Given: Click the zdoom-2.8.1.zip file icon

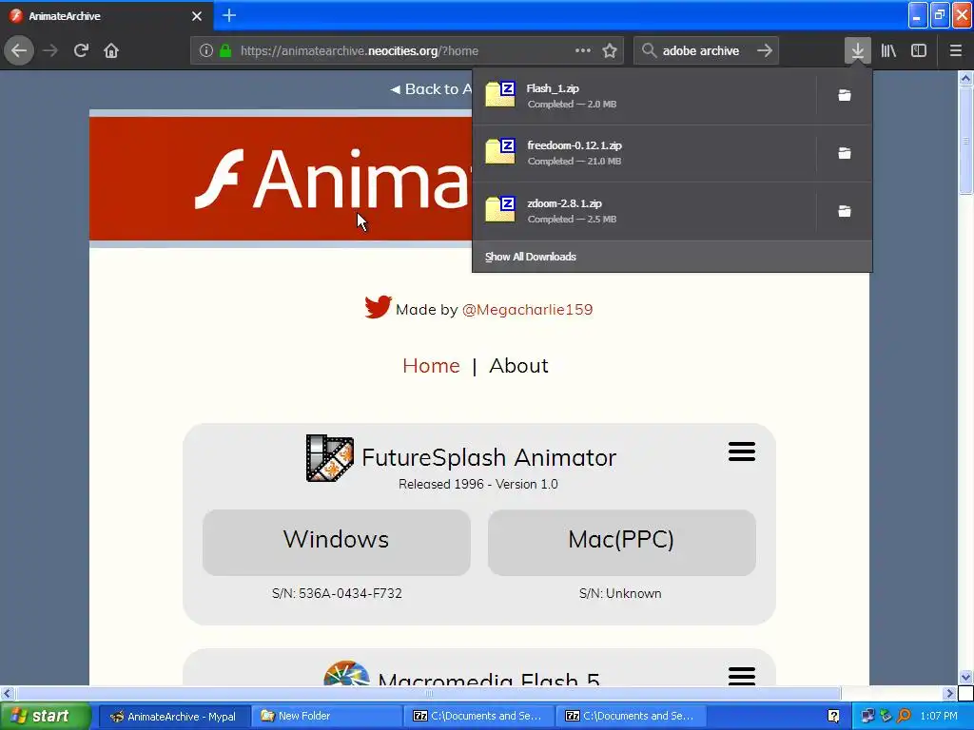Looking at the screenshot, I should (x=500, y=209).
